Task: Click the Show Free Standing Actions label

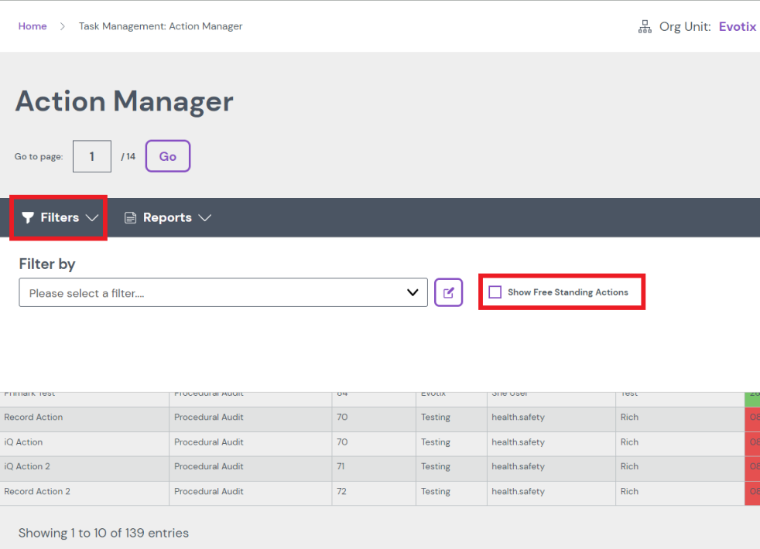Action: pyautogui.click(x=567, y=292)
